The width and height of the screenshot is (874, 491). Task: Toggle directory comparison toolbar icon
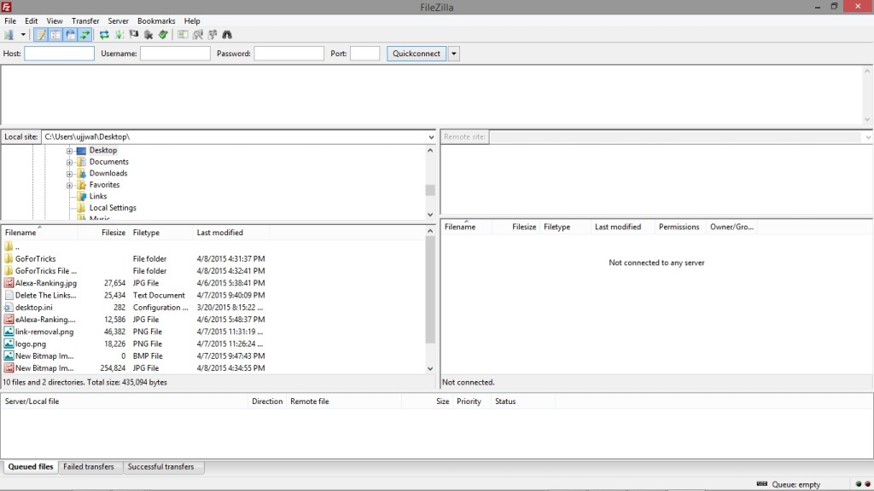pos(197,34)
